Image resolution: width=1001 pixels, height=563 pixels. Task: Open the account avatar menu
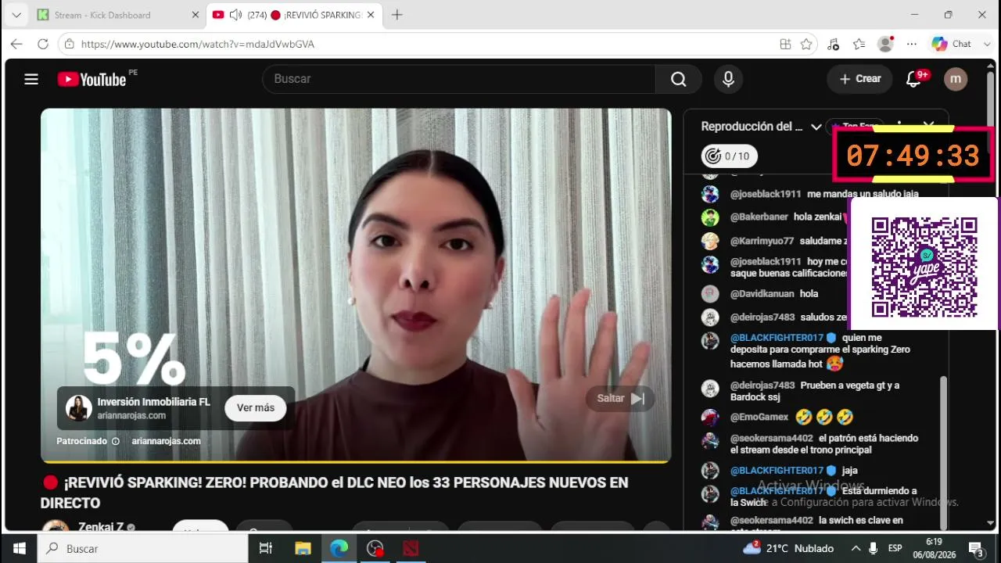point(956,79)
